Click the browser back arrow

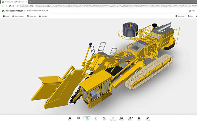2,6
